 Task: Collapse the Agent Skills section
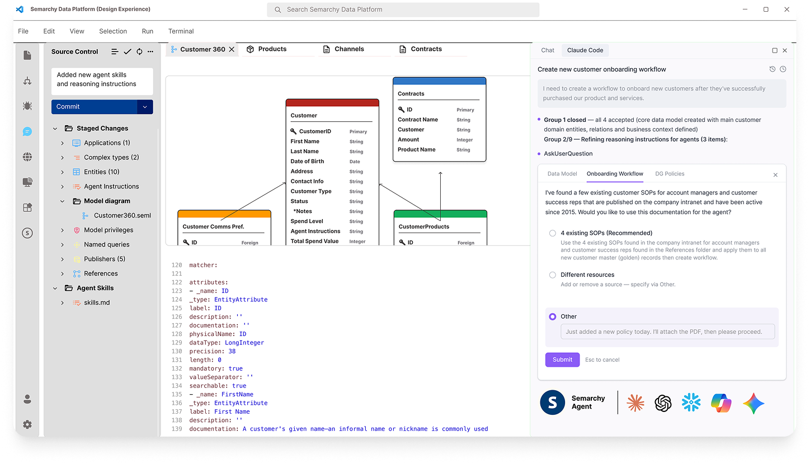[55, 288]
